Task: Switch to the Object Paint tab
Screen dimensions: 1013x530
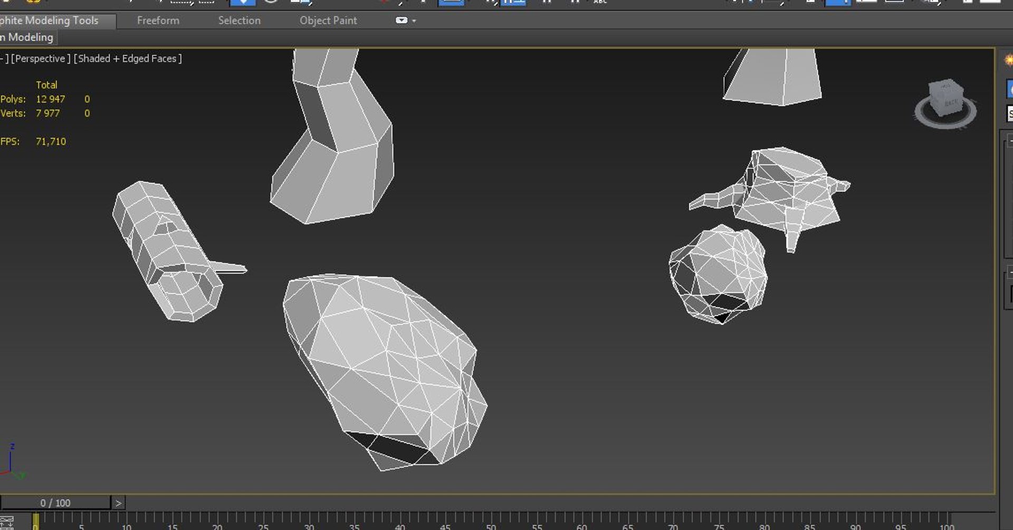Action: (328, 21)
